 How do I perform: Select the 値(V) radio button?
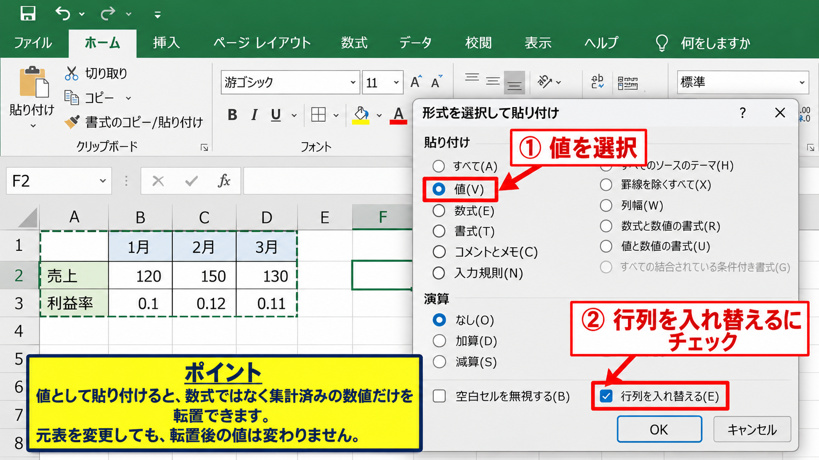tap(439, 189)
